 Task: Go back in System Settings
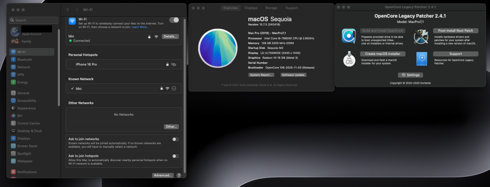click(68, 10)
